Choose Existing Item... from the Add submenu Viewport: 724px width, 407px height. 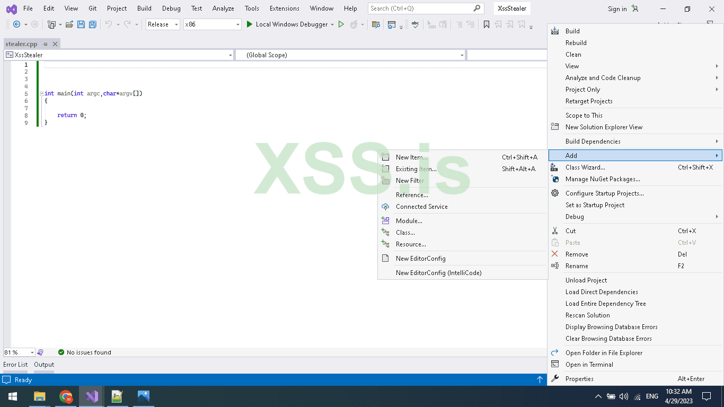pyautogui.click(x=463, y=169)
